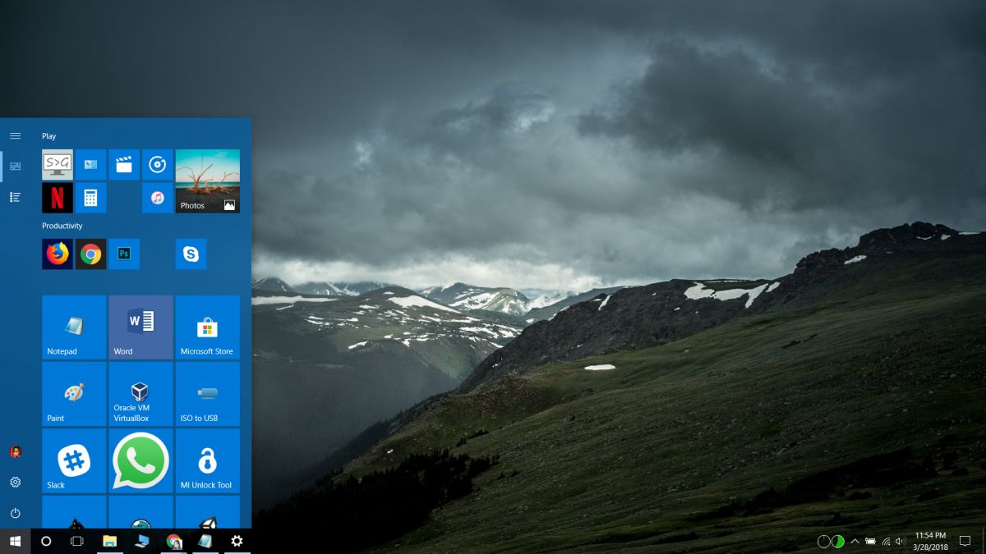Switch to Chrome on the taskbar
This screenshot has height=554, width=986.
point(173,541)
